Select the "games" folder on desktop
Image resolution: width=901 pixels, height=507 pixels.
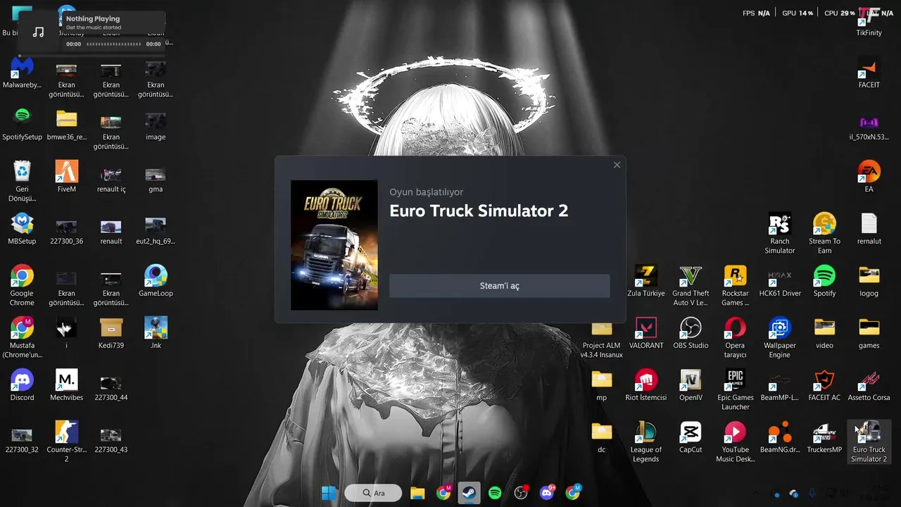click(869, 333)
